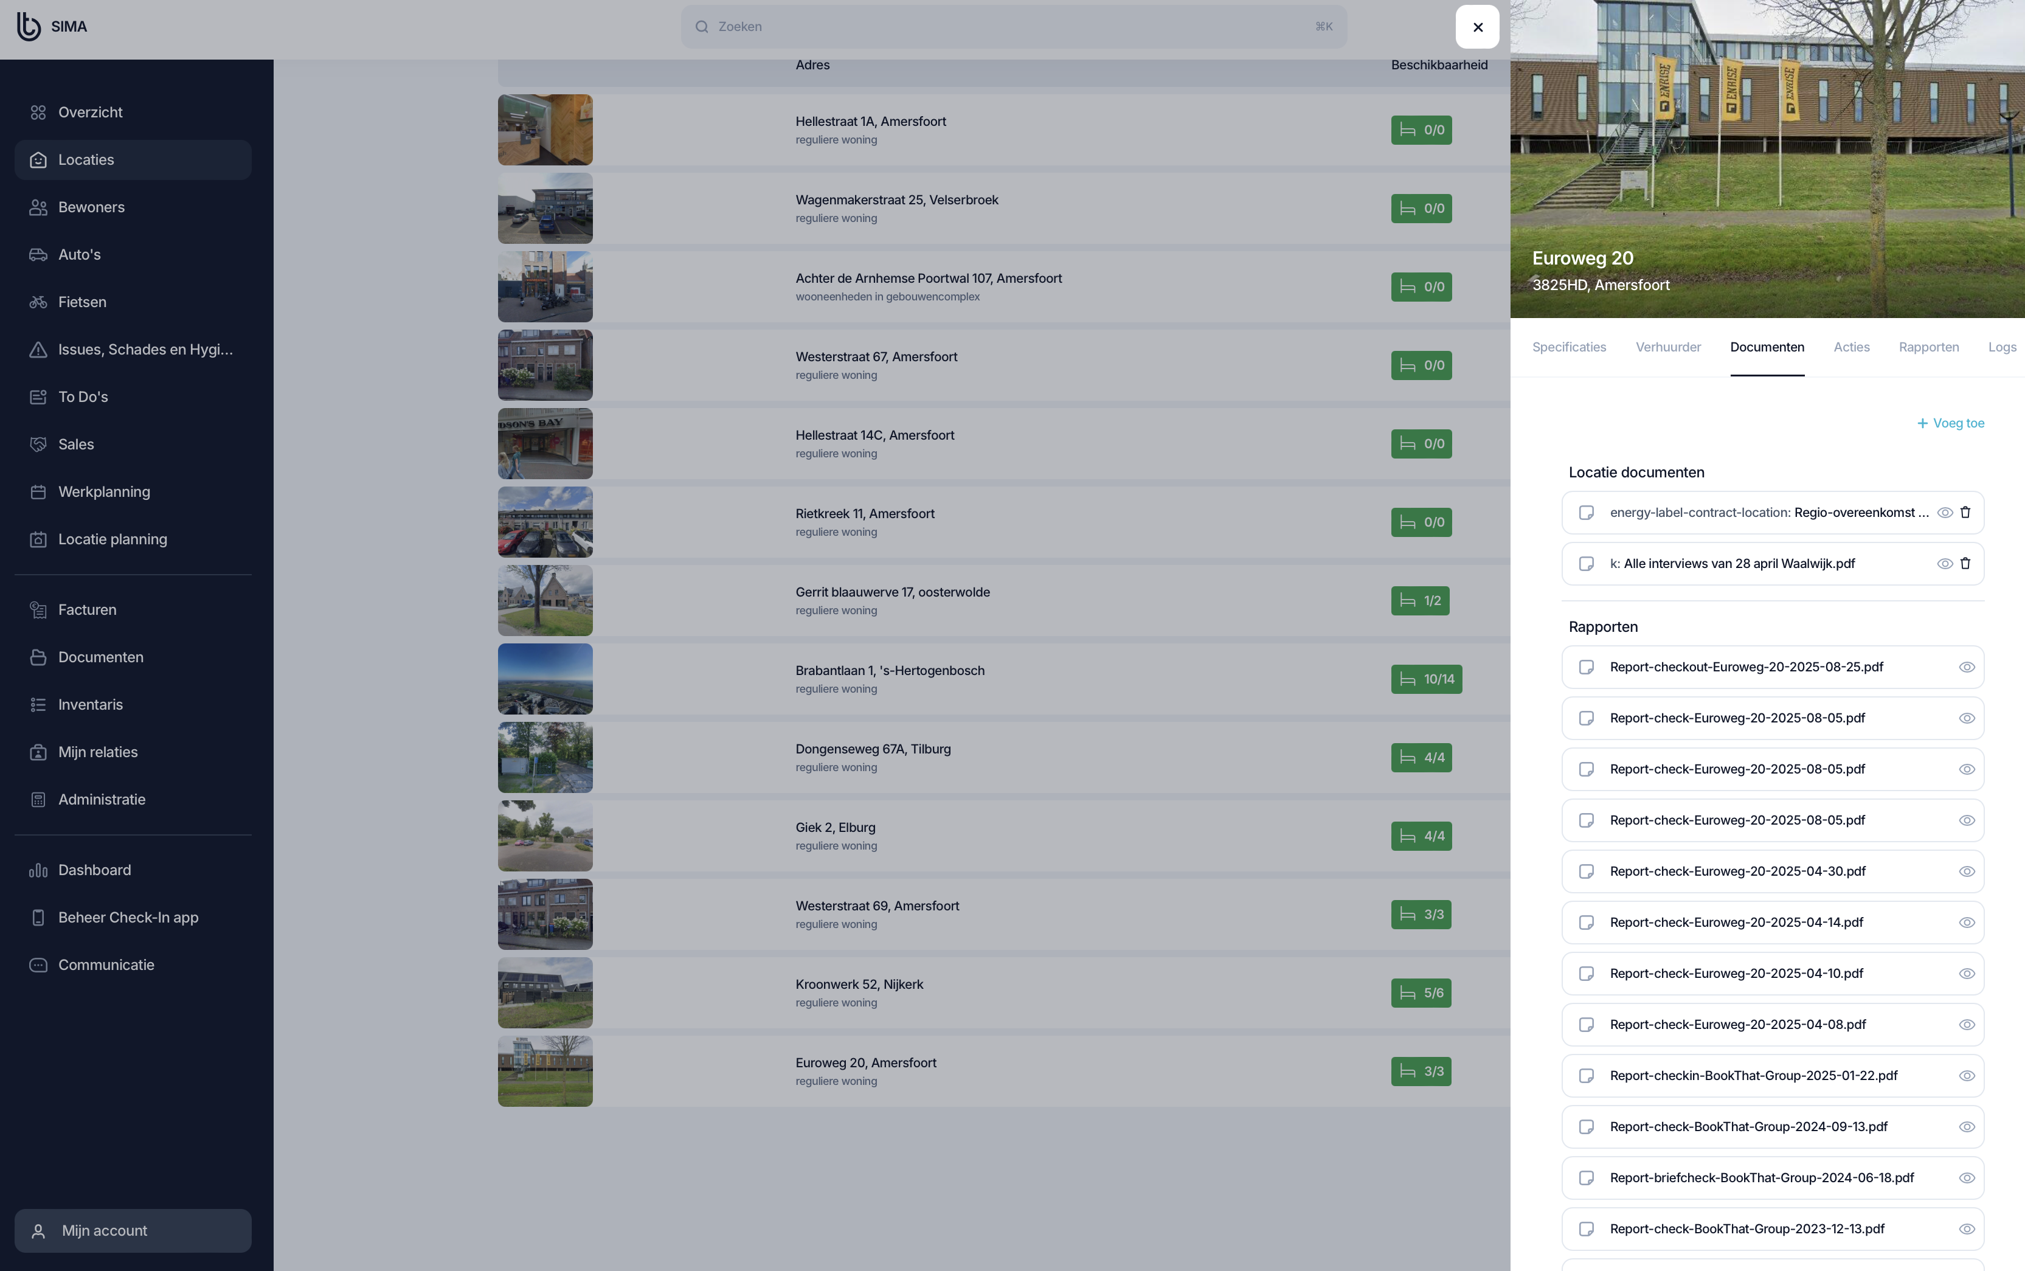Open Mijn account button
The image size is (2025, 1271).
[x=133, y=1231]
